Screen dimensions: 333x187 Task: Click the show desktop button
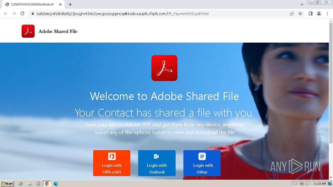coord(330,184)
